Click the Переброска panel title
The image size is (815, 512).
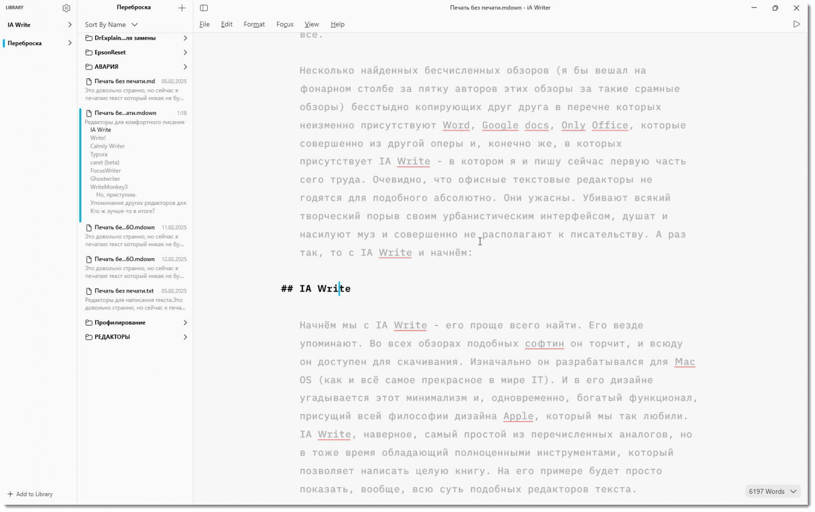point(134,7)
